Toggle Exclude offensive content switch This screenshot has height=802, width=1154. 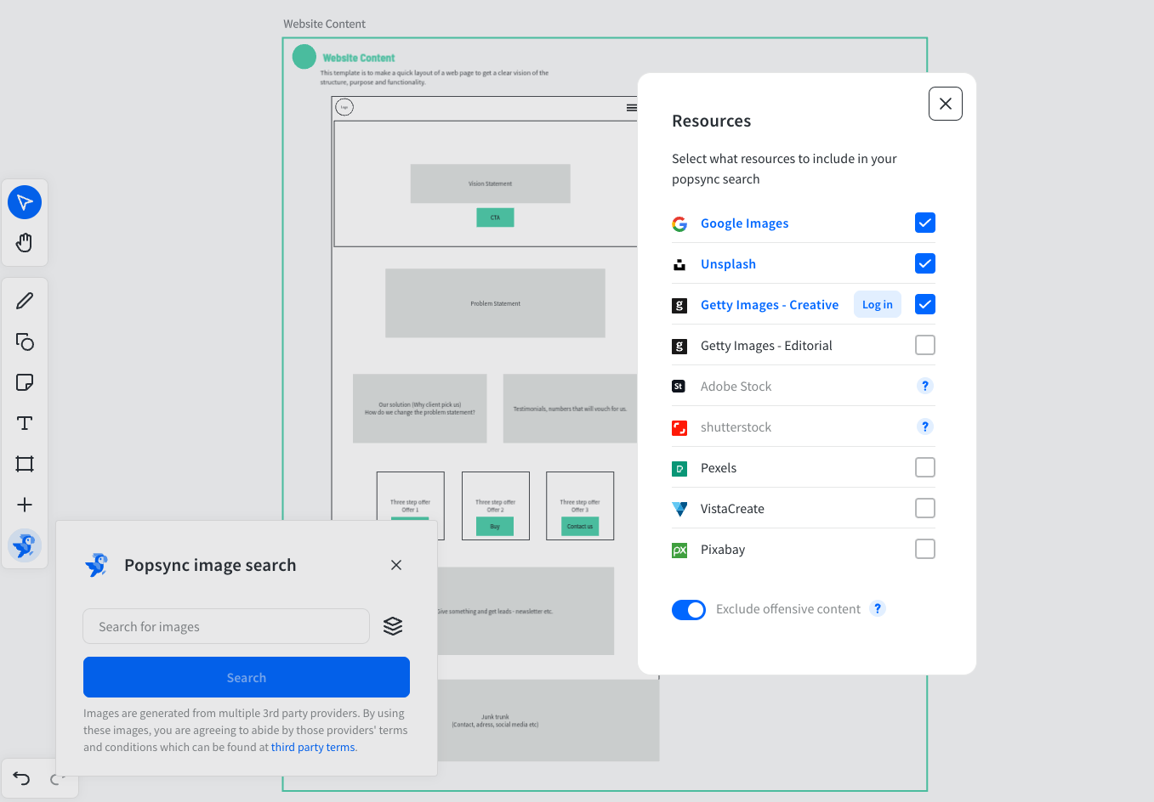[x=689, y=610]
